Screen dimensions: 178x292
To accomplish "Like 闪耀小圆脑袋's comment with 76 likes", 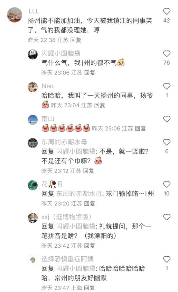I will tap(167, 54).
